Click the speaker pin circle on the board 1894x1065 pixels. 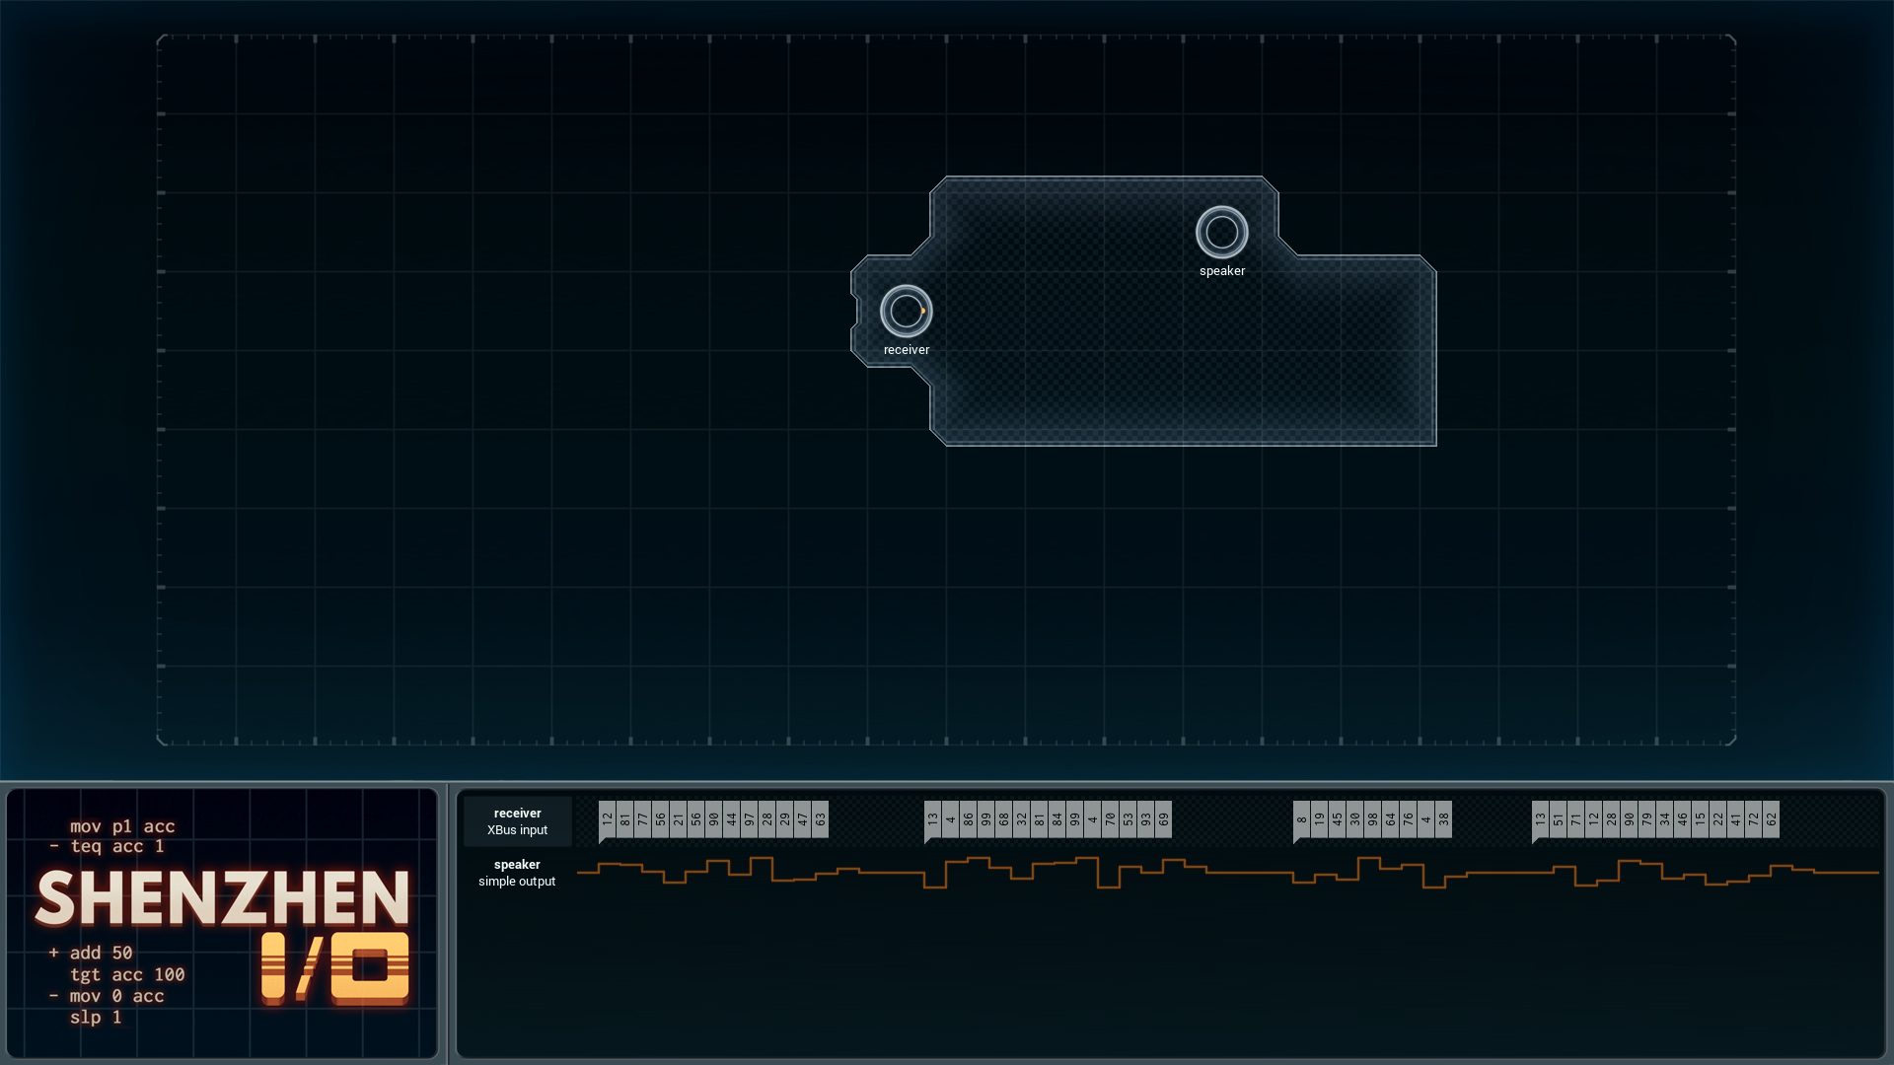1221,233
